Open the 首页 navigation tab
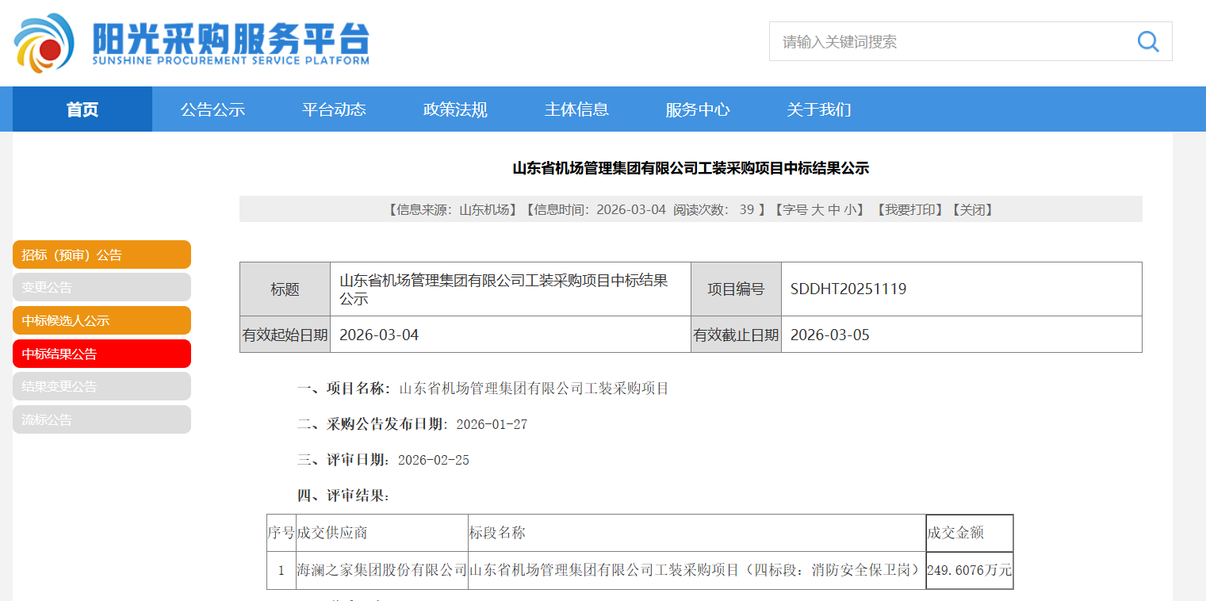Screen dimensions: 1206x601 (82, 109)
